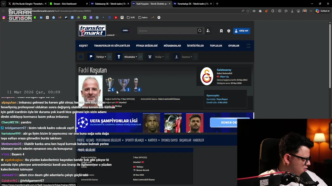332x186 pixels.
Task: Open browser favorites list icon
Action: pos(286,11)
